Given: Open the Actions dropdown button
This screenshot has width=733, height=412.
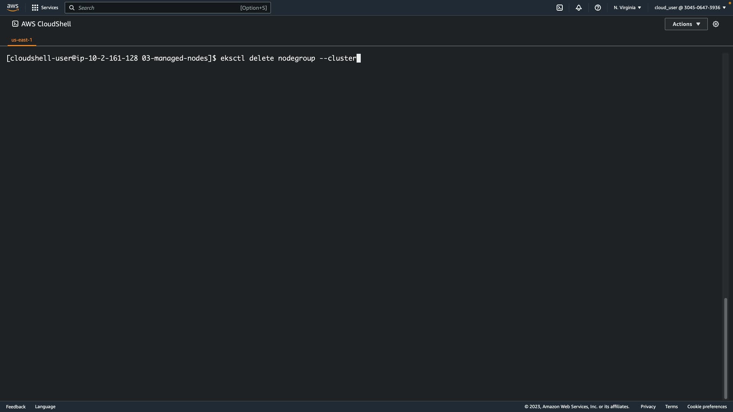Looking at the screenshot, I should tap(686, 24).
